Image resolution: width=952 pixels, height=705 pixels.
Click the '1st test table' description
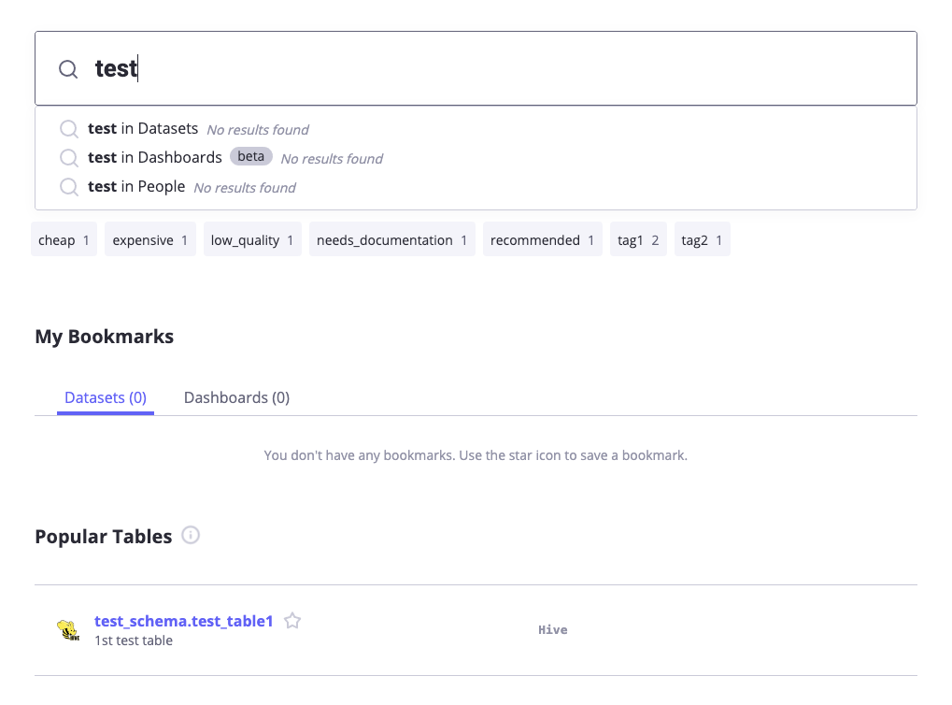tap(134, 640)
